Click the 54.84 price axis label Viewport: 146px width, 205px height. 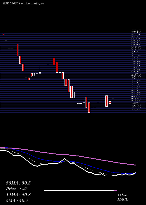[136, 61]
